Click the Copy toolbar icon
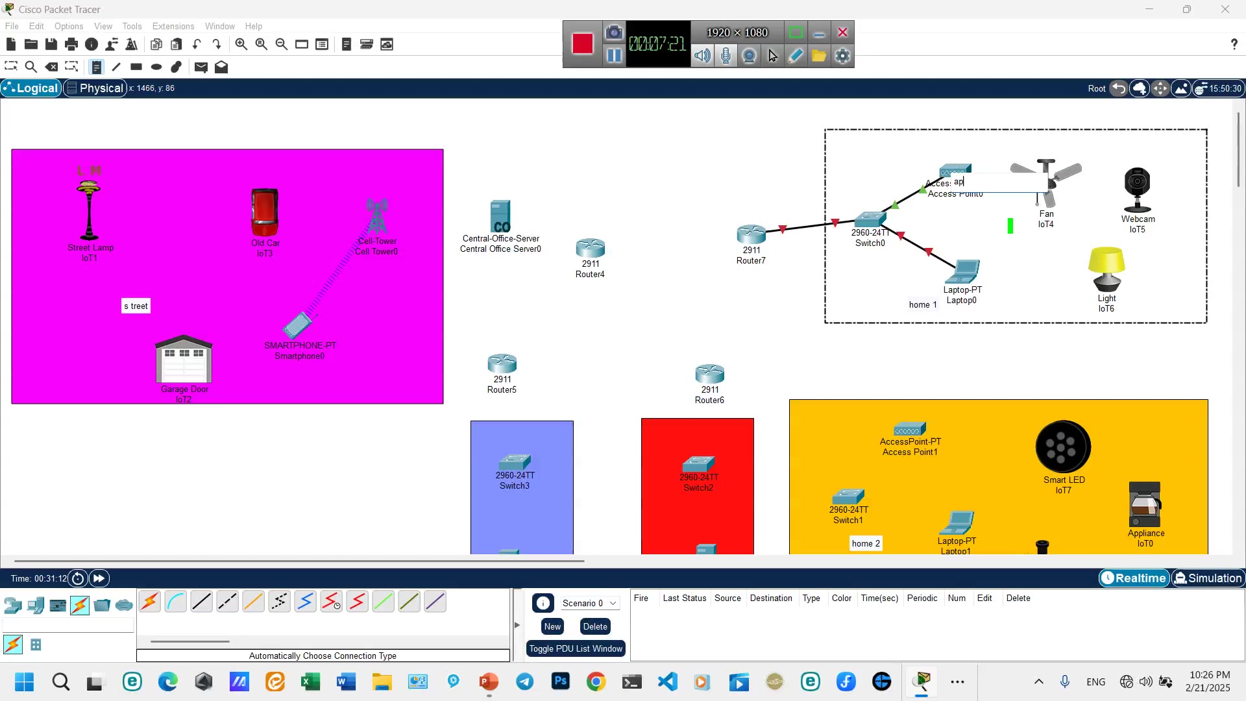The height and width of the screenshot is (701, 1246). click(x=156, y=44)
